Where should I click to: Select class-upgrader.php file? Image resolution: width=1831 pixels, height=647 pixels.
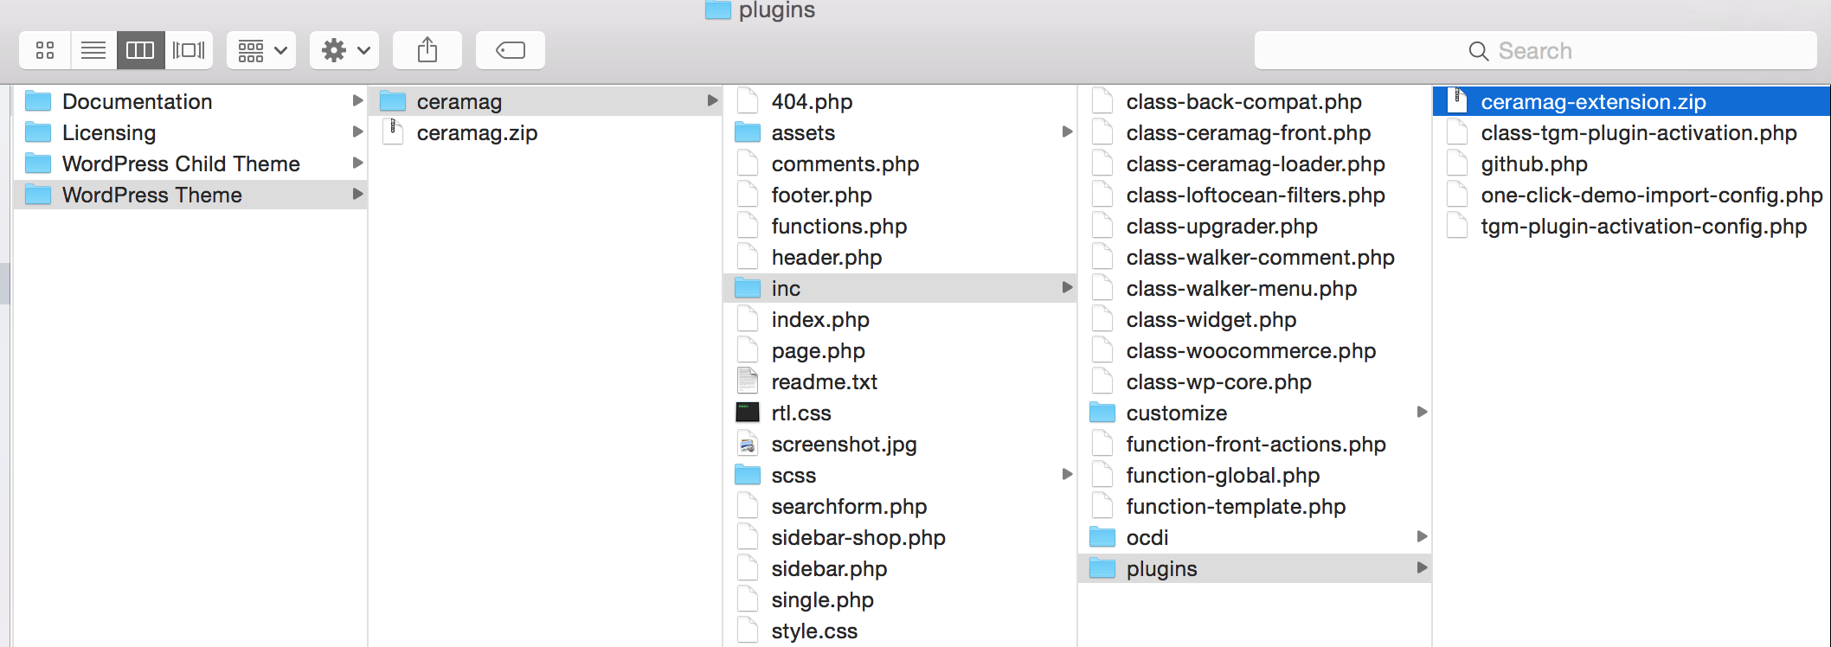click(x=1254, y=226)
